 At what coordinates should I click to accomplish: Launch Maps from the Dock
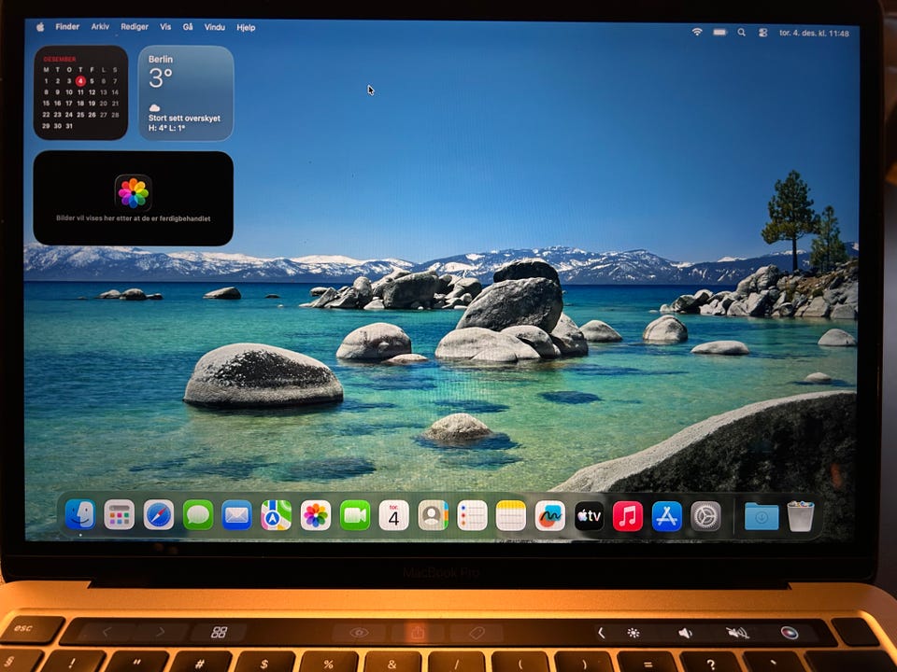[x=276, y=515]
